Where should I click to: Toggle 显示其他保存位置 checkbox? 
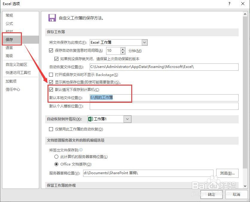51,82
